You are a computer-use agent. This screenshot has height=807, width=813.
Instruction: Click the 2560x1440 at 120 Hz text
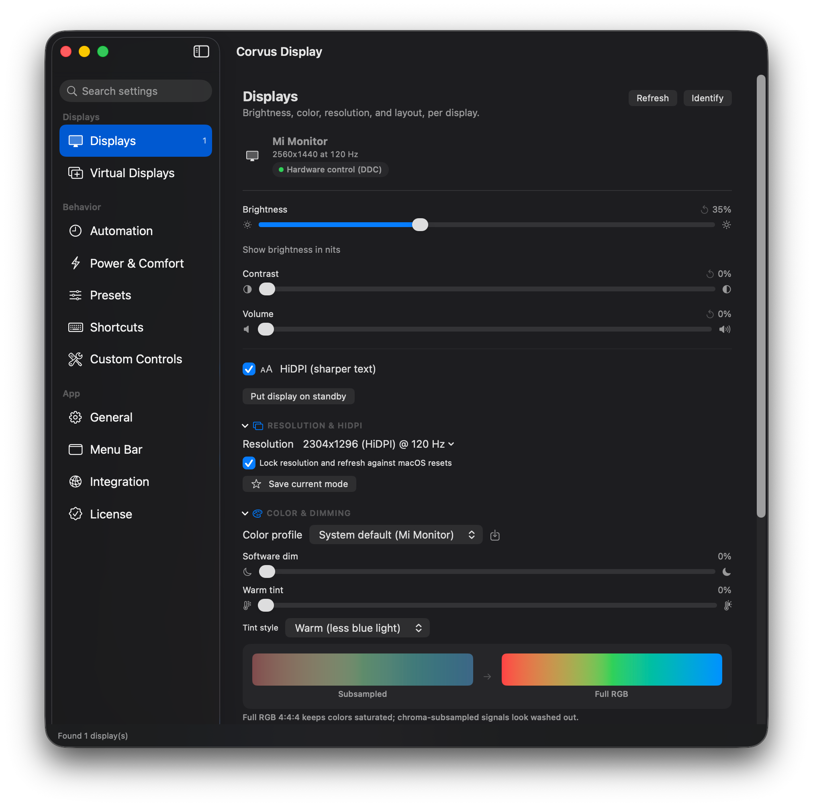click(x=315, y=154)
